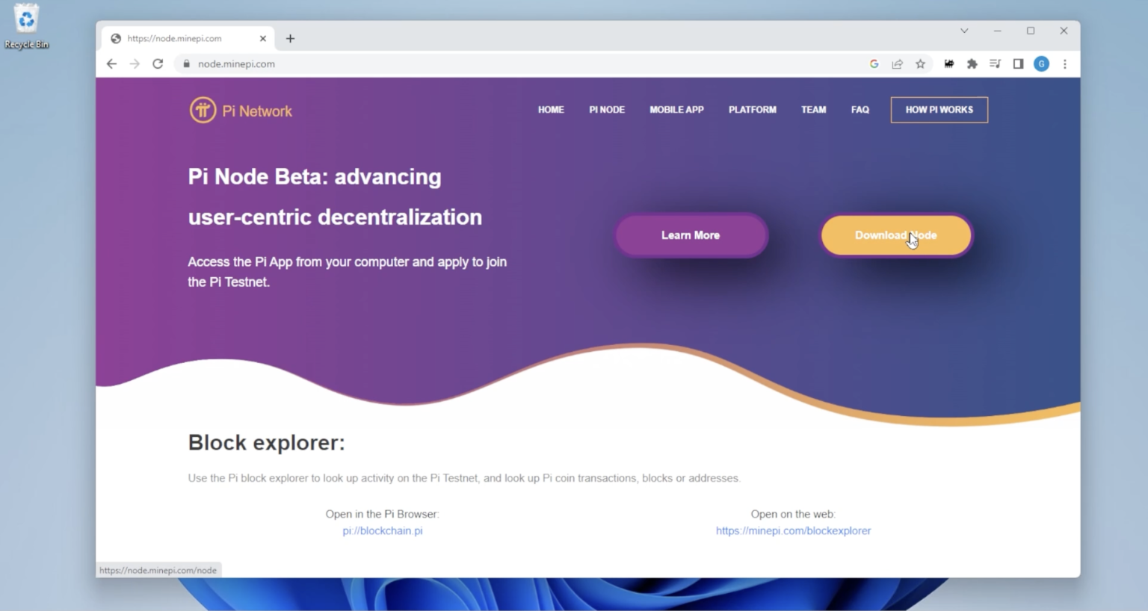Click the media playlist icon in the toolbar
The width and height of the screenshot is (1148, 611).
pyautogui.click(x=995, y=63)
